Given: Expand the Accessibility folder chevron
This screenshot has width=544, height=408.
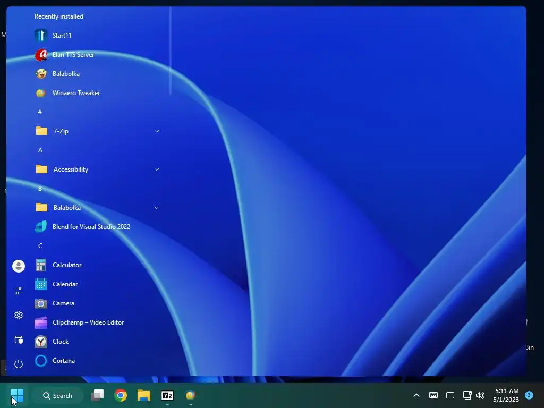Looking at the screenshot, I should (157, 169).
